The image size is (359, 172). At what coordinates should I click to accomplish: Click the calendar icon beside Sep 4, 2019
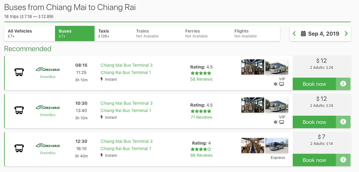coord(303,34)
